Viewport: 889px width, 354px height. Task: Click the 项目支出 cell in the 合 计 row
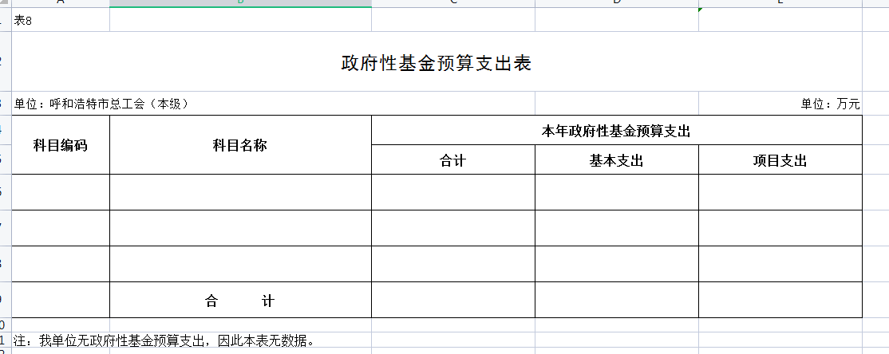pyautogui.click(x=780, y=301)
